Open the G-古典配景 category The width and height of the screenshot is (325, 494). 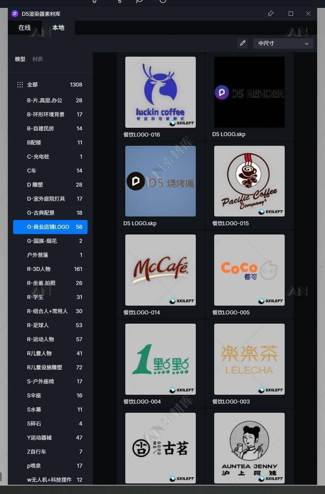pos(50,213)
